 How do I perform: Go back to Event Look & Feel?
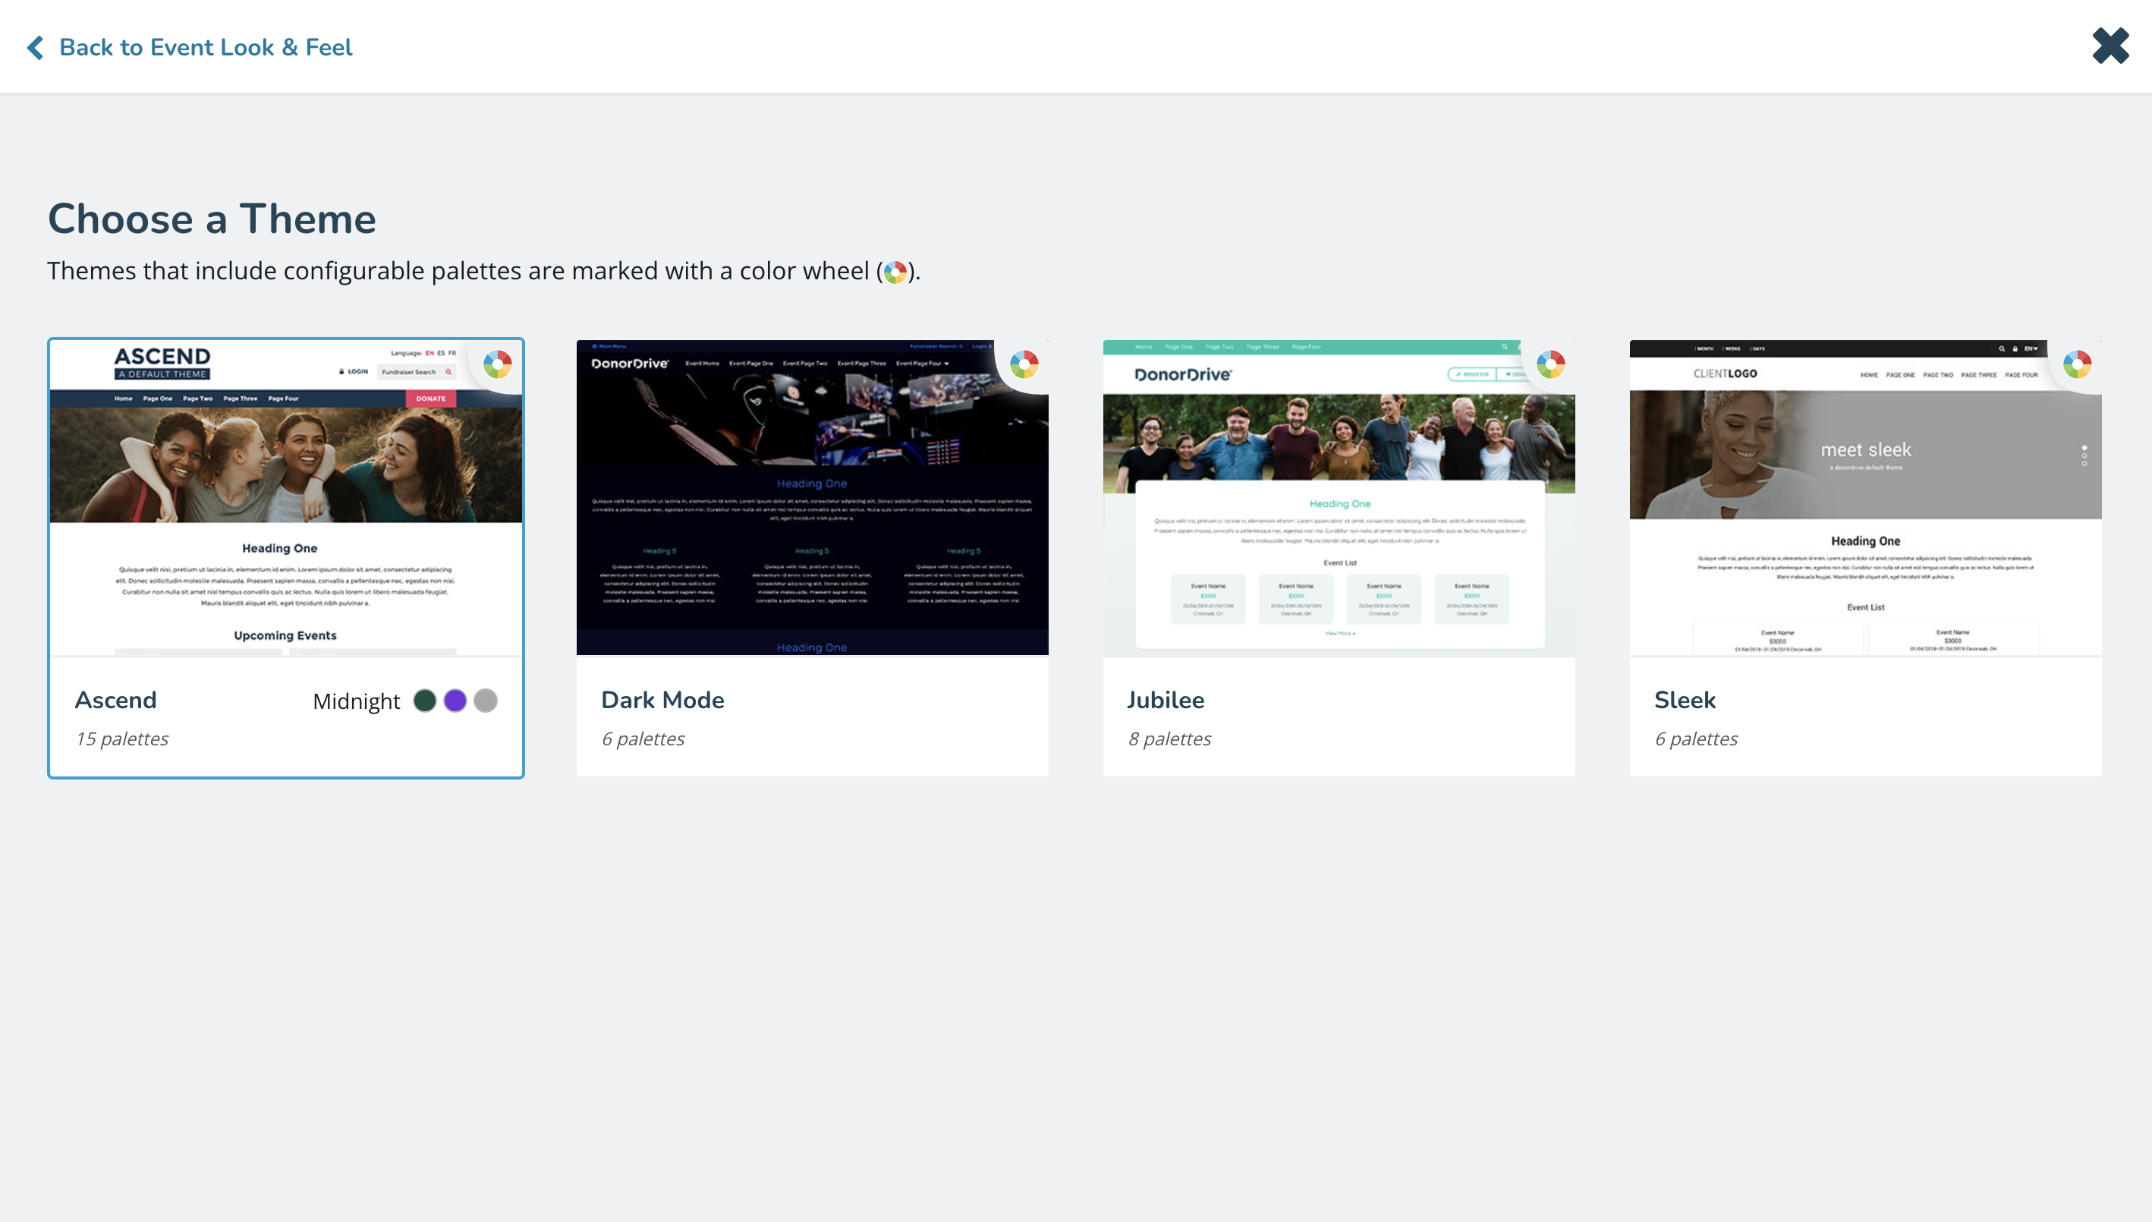pos(206,48)
